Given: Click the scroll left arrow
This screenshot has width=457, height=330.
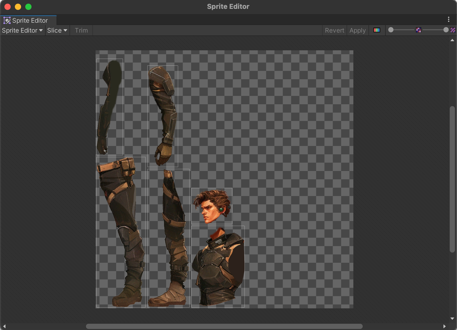Looking at the screenshot, I should pos(4,326).
